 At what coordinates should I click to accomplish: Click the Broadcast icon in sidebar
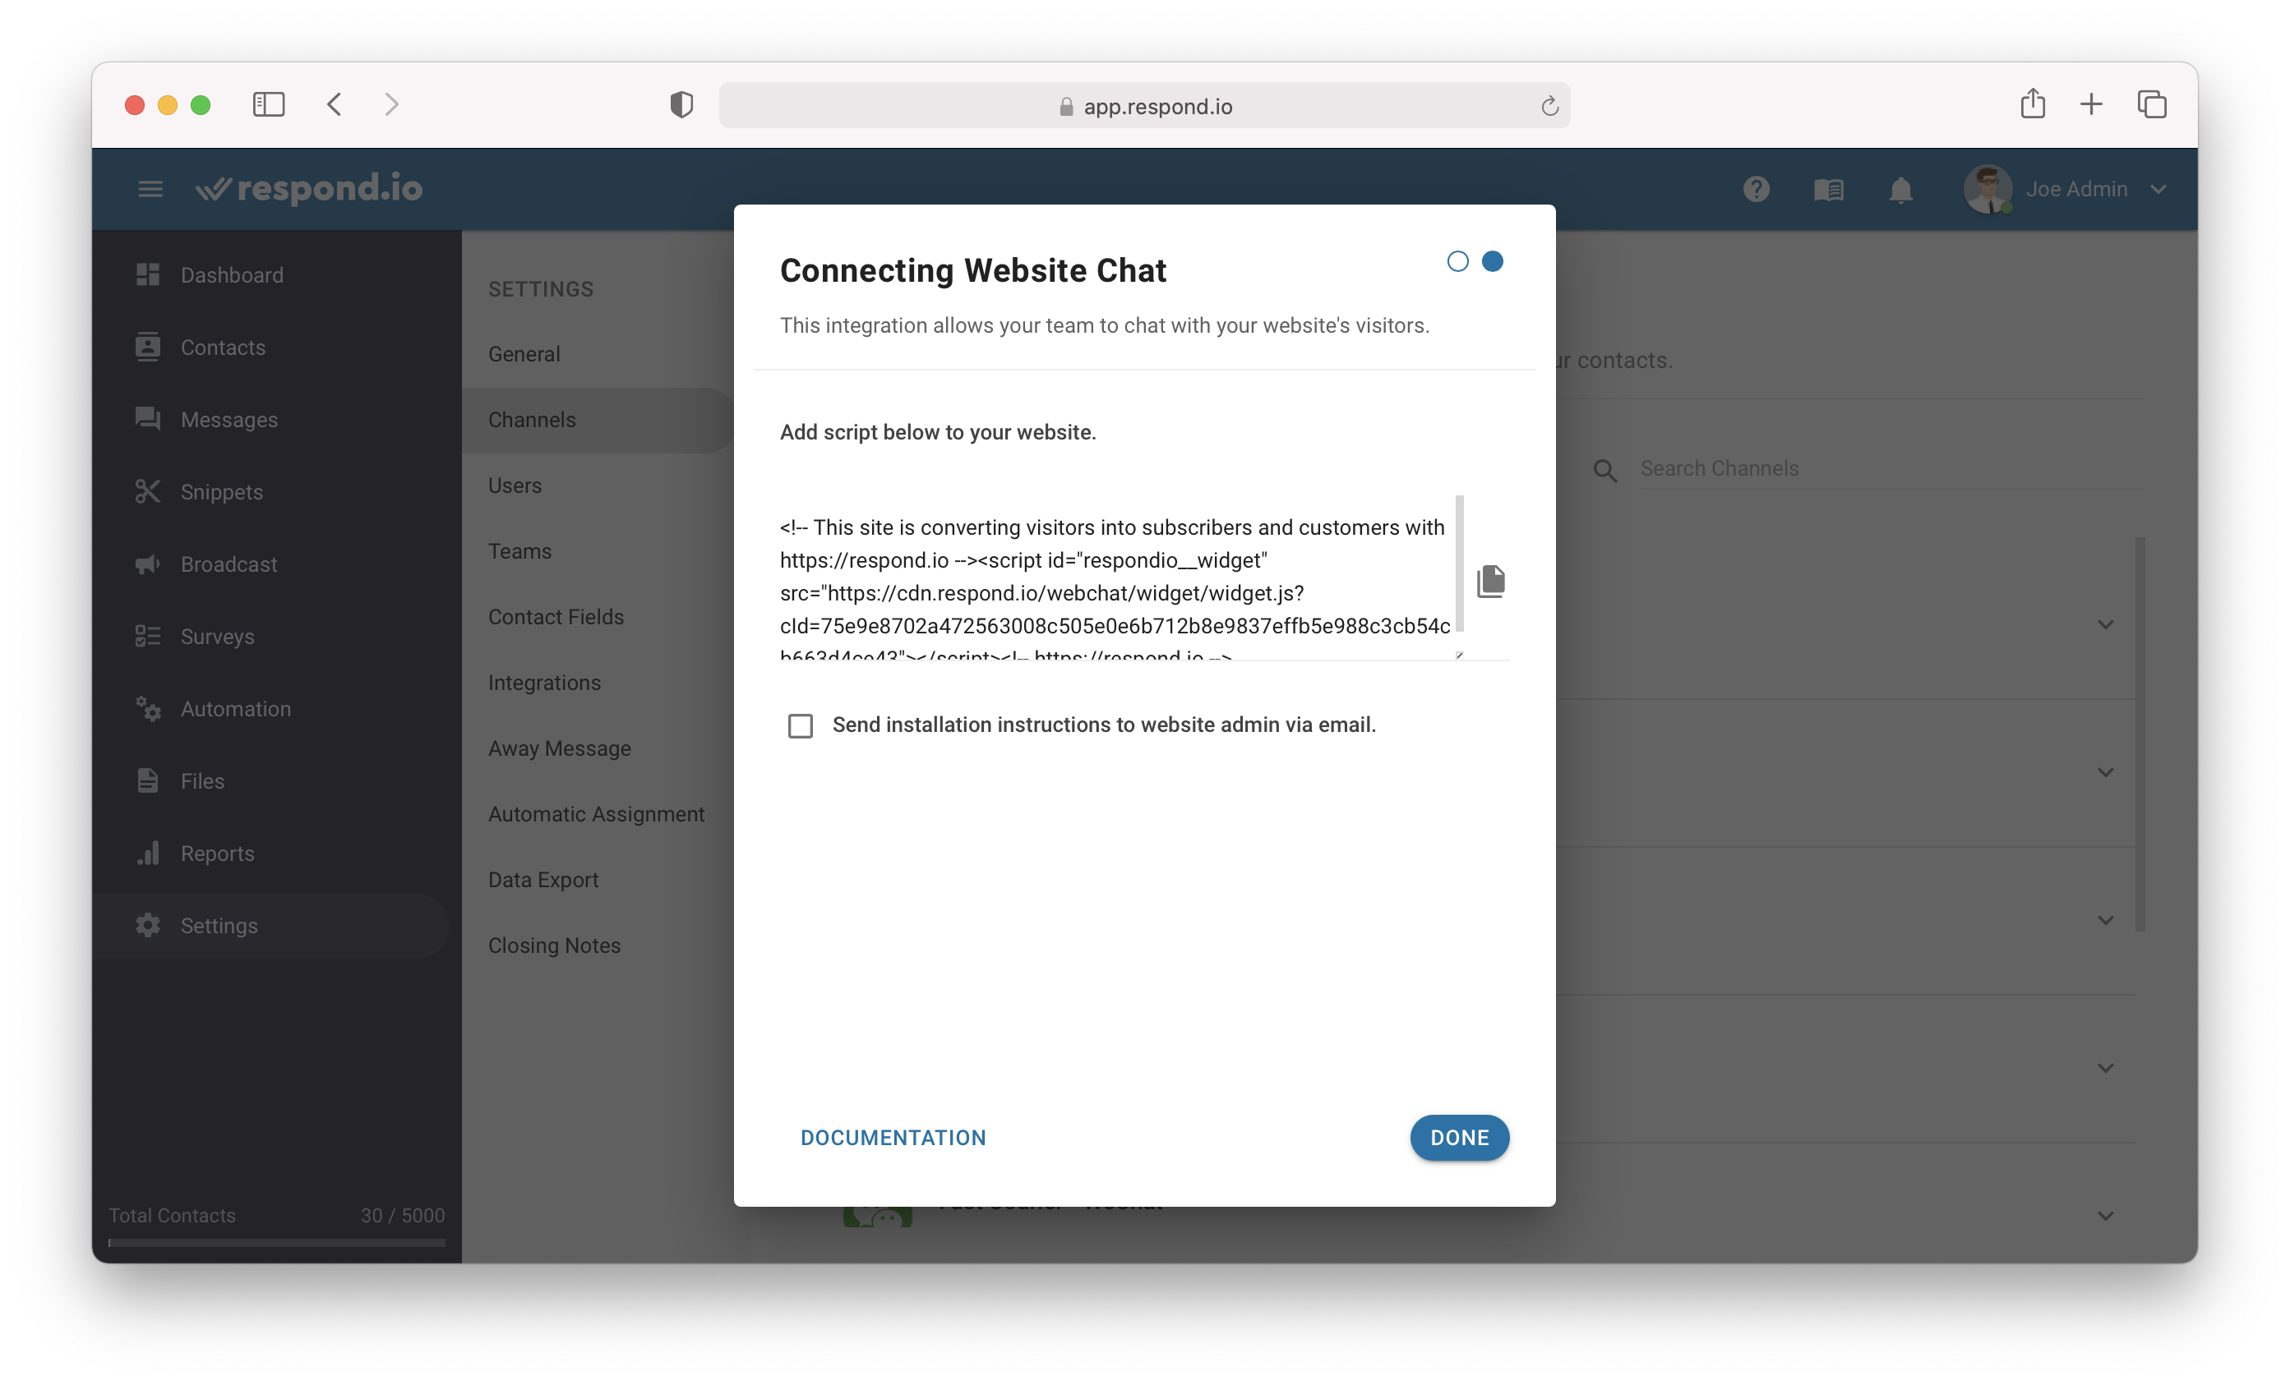(x=147, y=564)
